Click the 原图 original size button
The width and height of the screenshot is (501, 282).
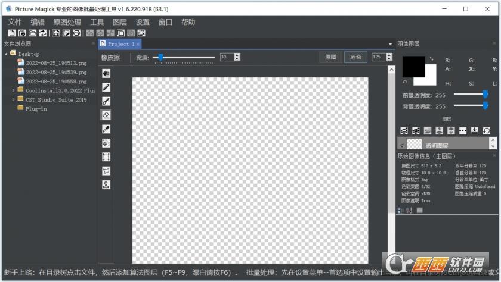[x=330, y=57]
